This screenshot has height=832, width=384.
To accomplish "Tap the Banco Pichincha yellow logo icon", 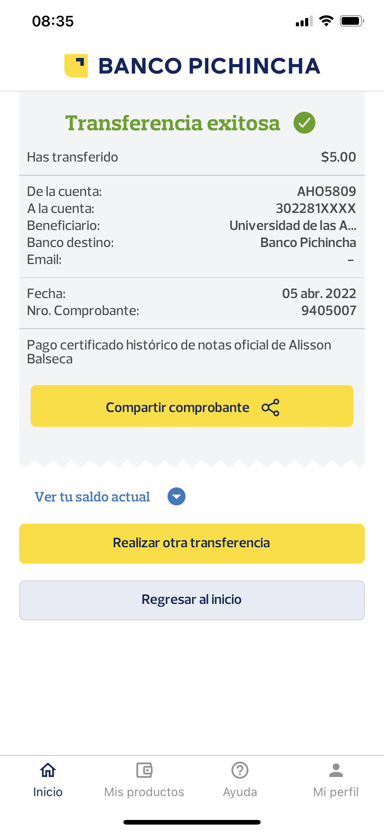I will 76,66.
